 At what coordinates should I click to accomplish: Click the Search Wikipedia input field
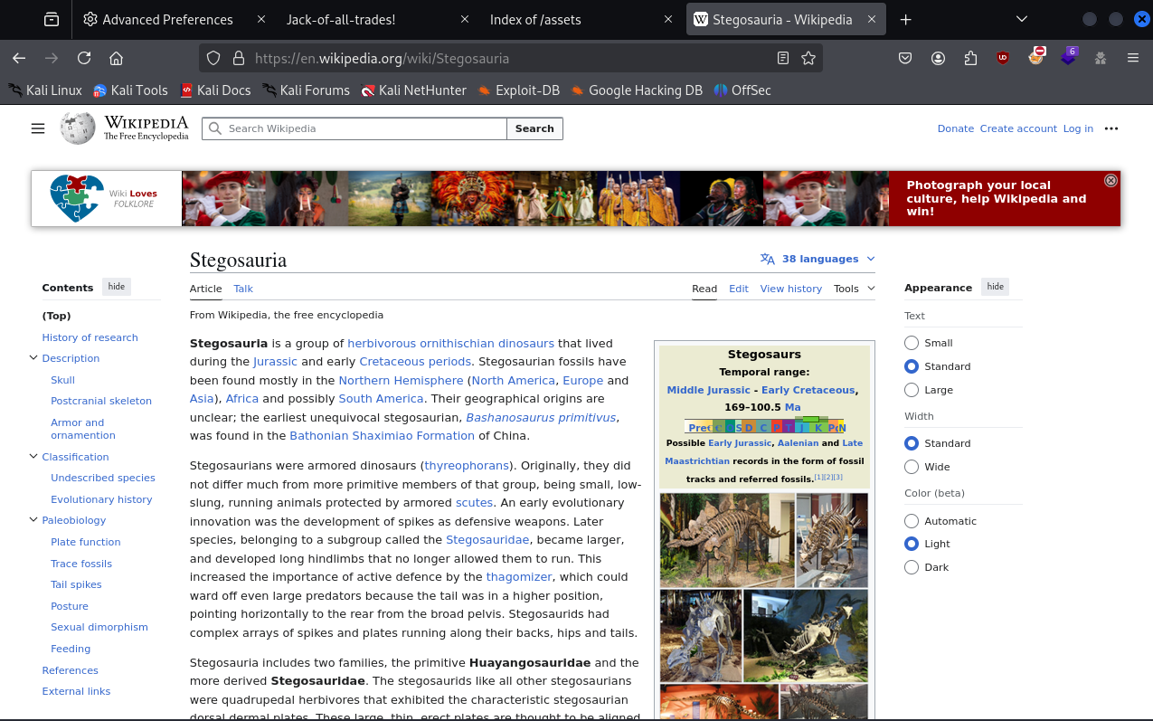pyautogui.click(x=354, y=128)
